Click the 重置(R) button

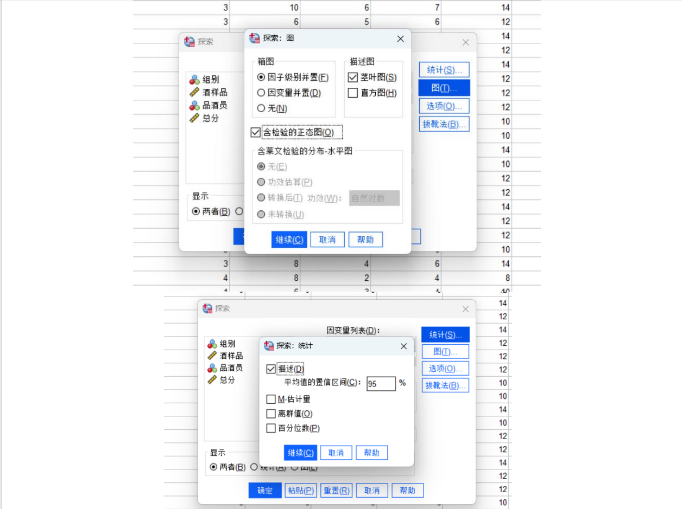point(336,491)
